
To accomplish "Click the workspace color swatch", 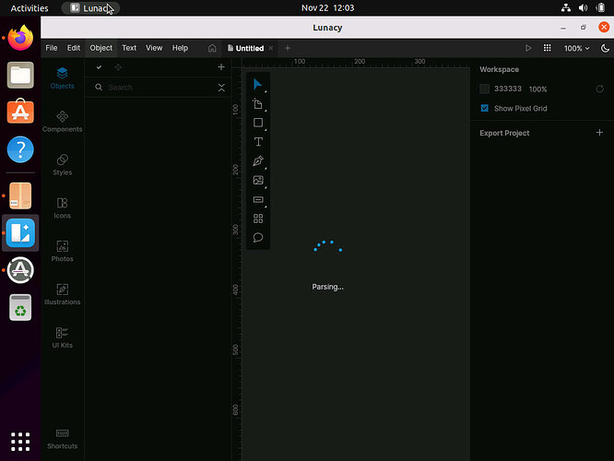I will click(x=484, y=89).
